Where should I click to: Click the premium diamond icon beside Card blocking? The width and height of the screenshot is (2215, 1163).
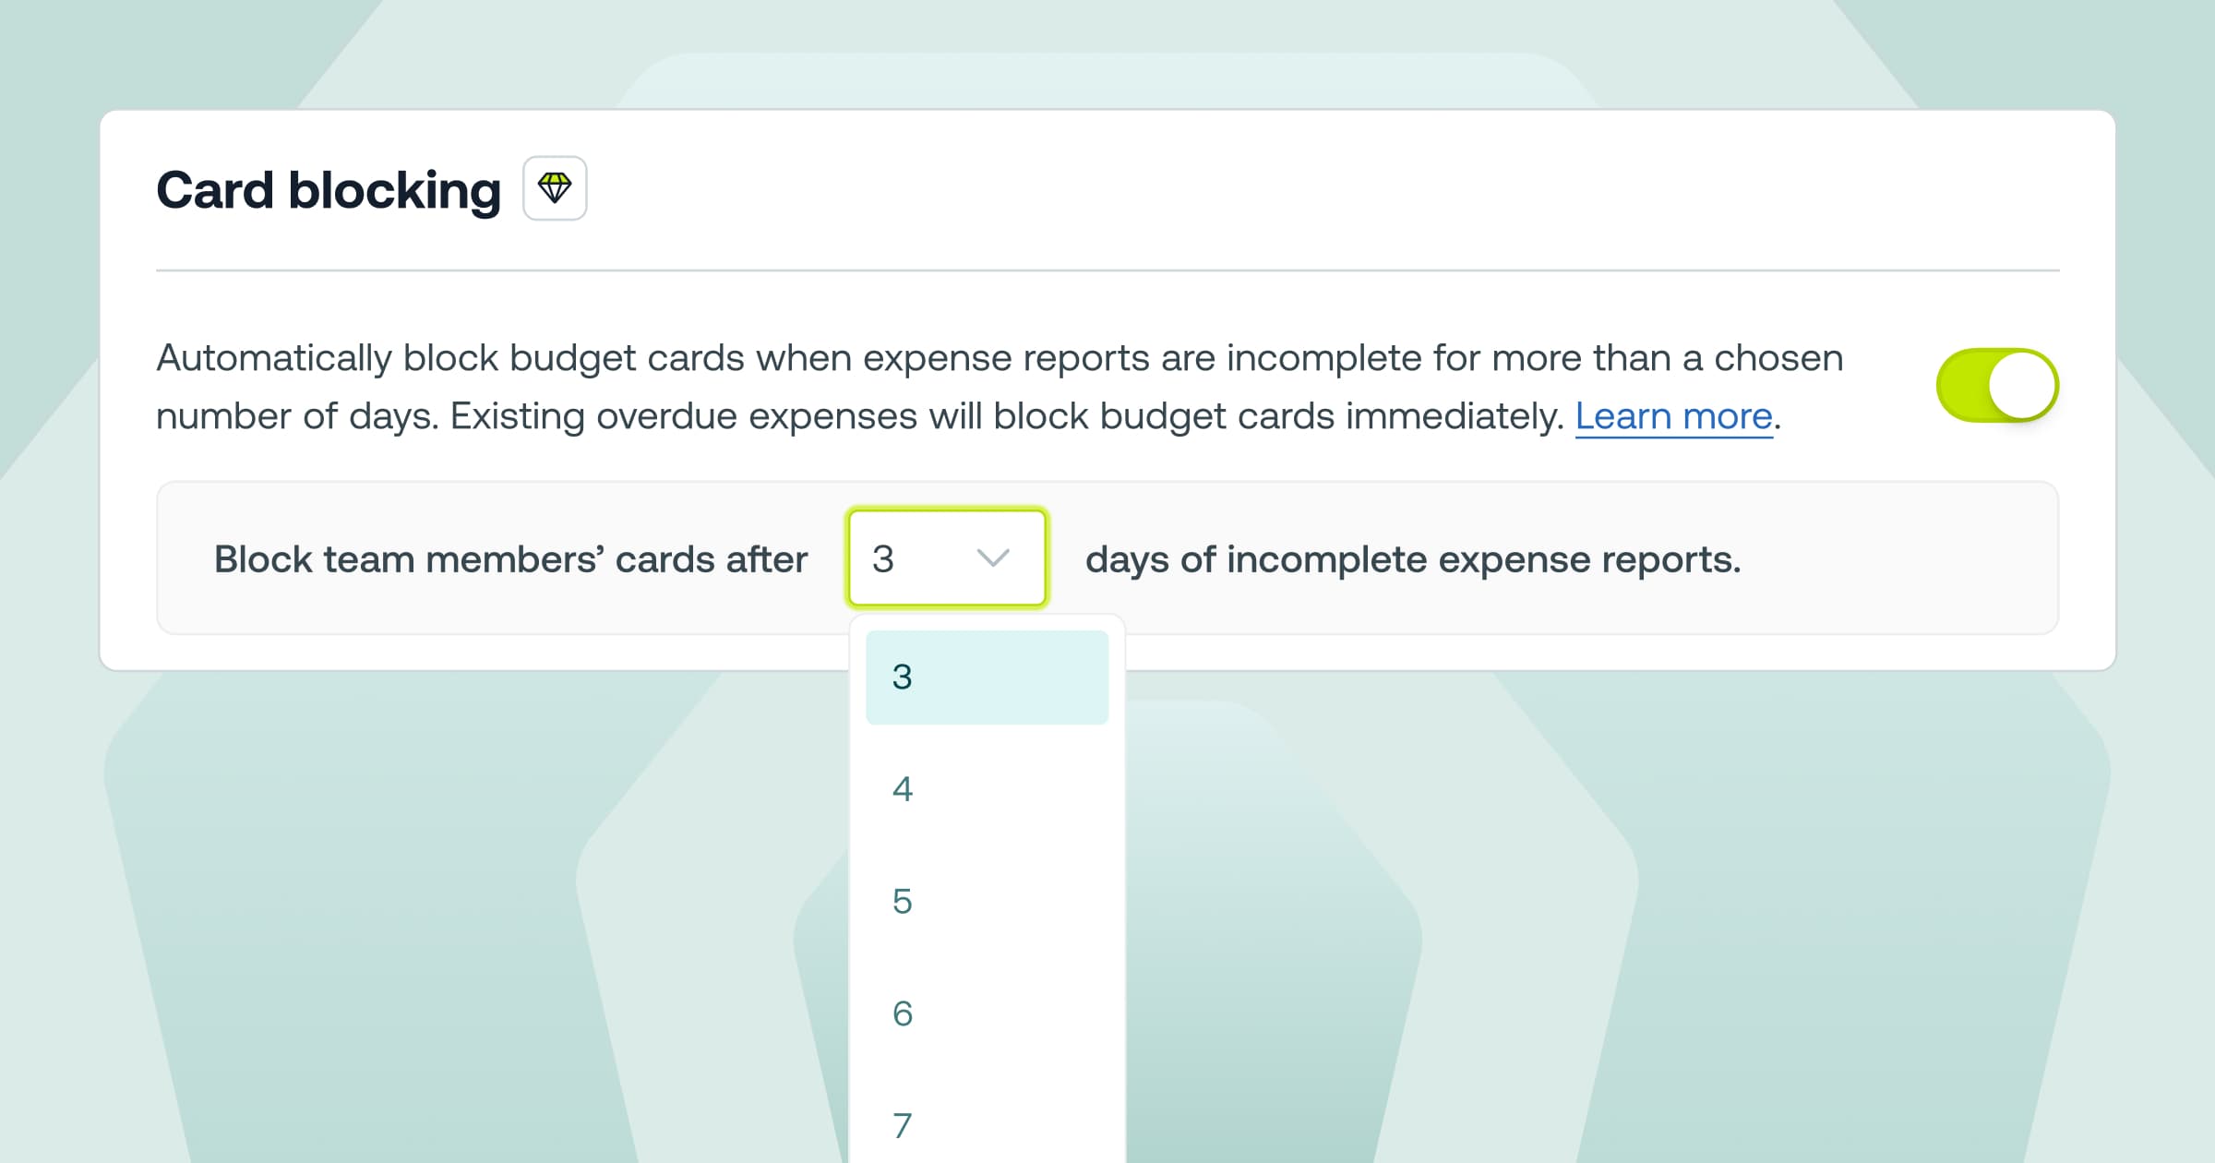(555, 188)
